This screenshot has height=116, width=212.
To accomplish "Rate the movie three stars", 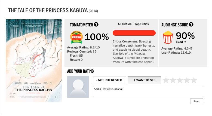I will pyautogui.click(x=180, y=80).
